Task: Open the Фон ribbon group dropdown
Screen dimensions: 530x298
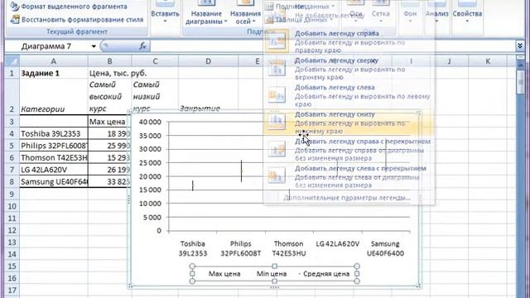Action: click(x=410, y=13)
